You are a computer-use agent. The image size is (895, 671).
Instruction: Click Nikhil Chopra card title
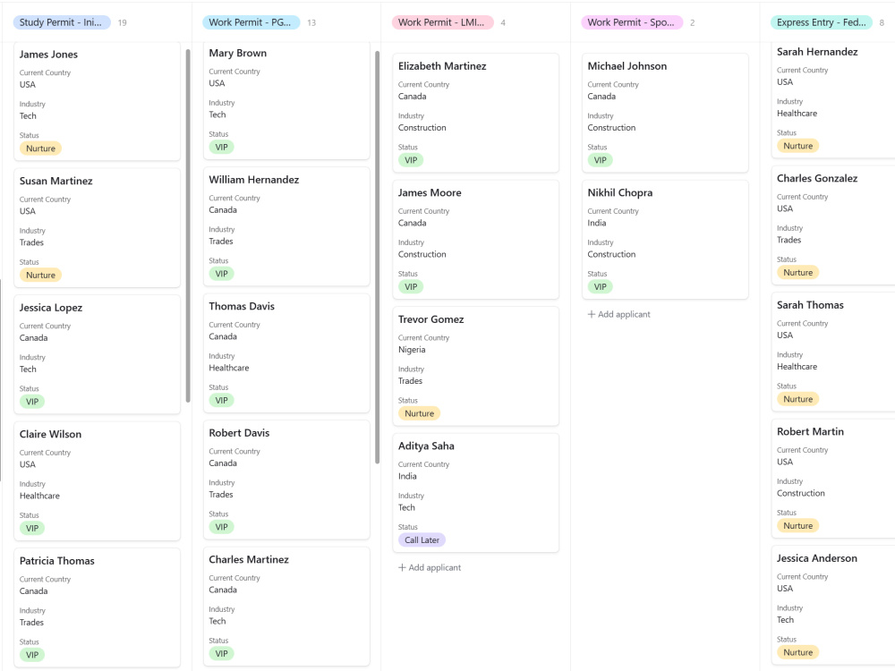coord(620,193)
